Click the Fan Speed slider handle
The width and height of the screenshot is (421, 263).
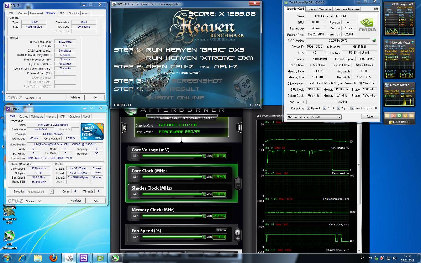tap(204, 237)
